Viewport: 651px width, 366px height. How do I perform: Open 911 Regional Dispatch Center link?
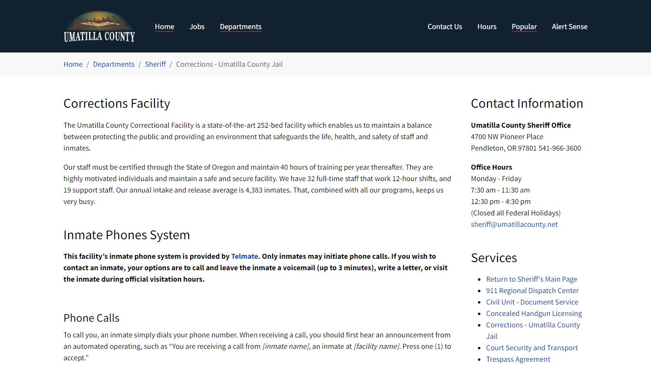point(532,291)
